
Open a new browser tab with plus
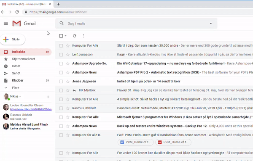point(58,4)
